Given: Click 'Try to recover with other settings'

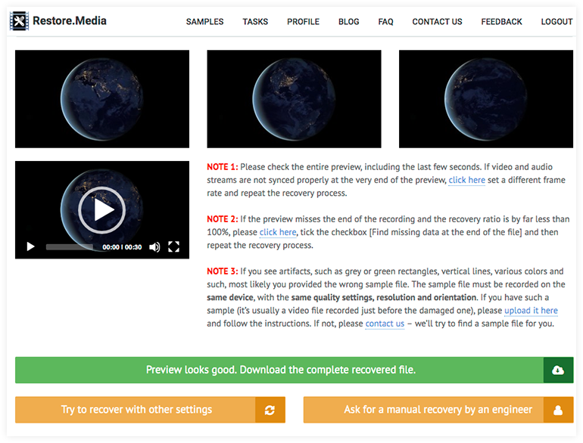Looking at the screenshot, I should coord(150,410).
